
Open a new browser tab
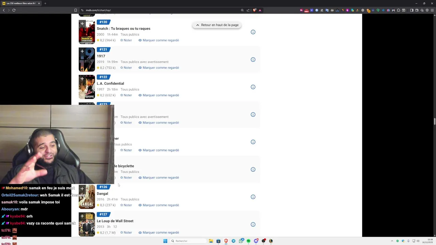point(45,3)
